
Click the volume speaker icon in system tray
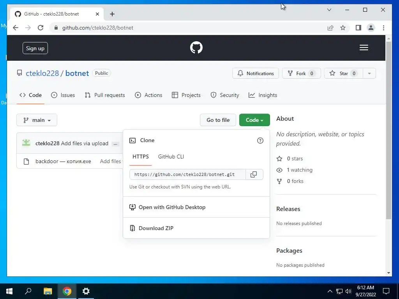point(348,291)
